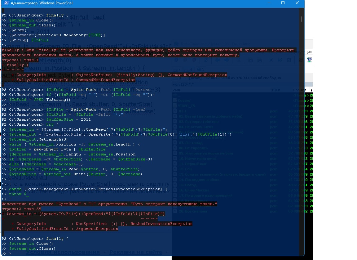
Task: Click the network connections icon in Total Commander toolbar
Action: point(309,60)
